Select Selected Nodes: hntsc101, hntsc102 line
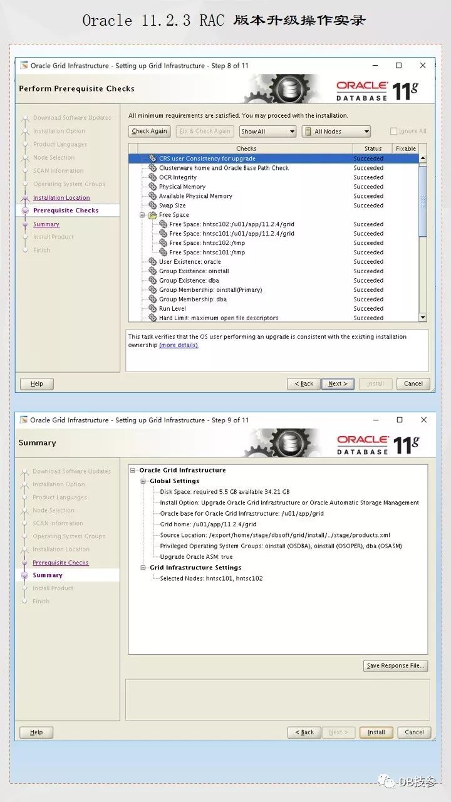 pos(211,578)
